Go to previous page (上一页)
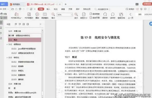The width and height of the screenshot is (152, 98). point(131,15)
